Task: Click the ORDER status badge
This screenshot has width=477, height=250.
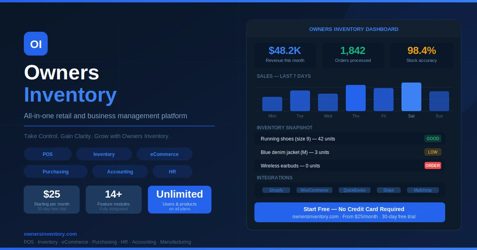Action: [433, 165]
